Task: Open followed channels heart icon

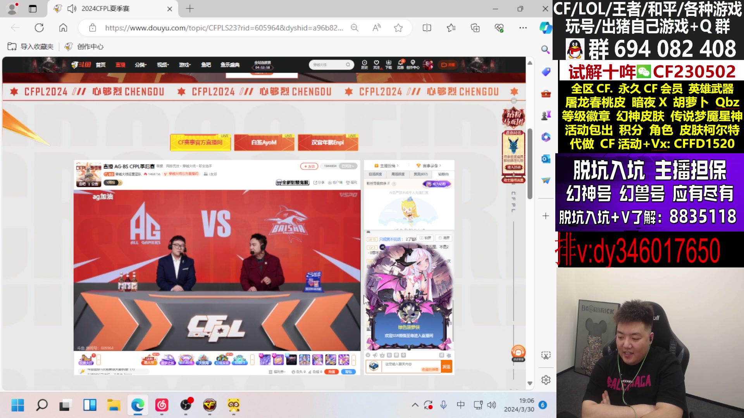Action: (376, 65)
